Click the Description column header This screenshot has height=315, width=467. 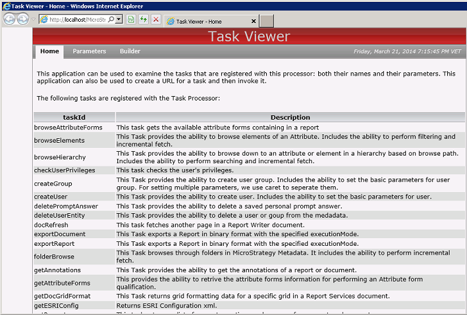[x=290, y=118]
